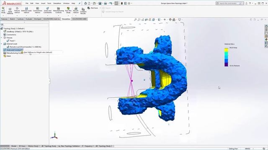Screen dimensions: 268x150
Task: Open the Fixtures Advisor tool
Action: click(x=17, y=10)
